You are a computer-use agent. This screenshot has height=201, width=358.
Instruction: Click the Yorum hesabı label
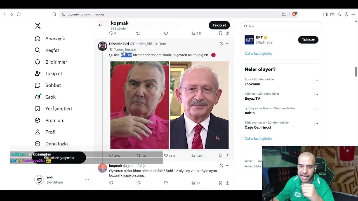pos(125,49)
